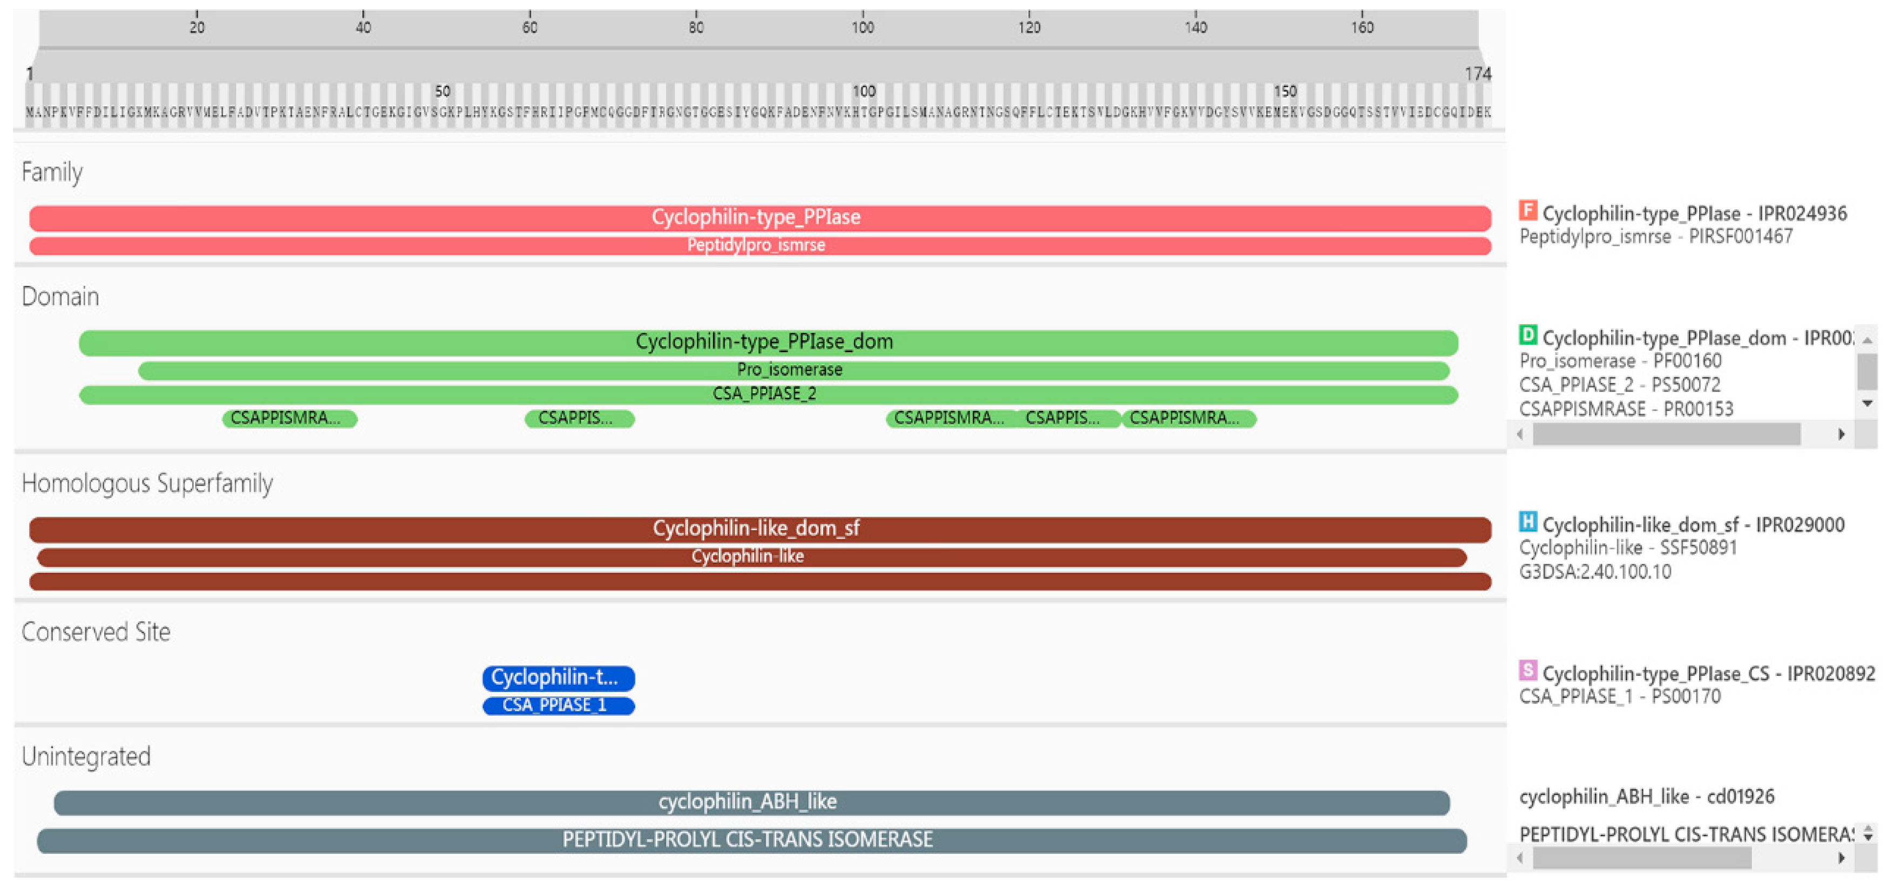Click the green D domain icon

coord(1527,336)
